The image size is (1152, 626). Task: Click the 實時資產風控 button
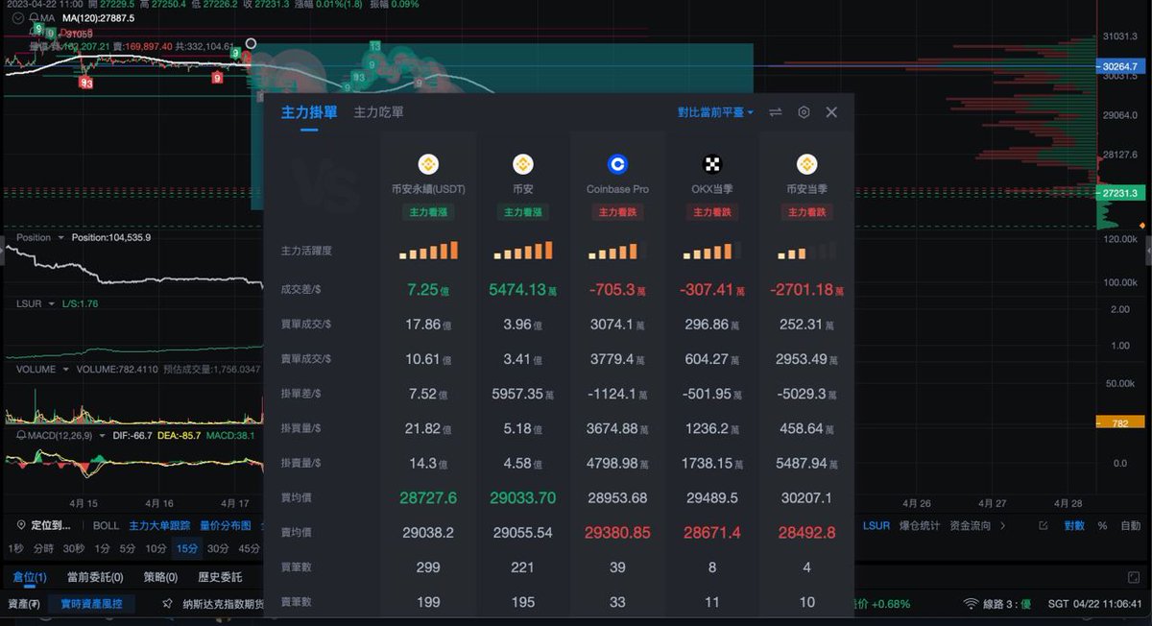pyautogui.click(x=92, y=604)
